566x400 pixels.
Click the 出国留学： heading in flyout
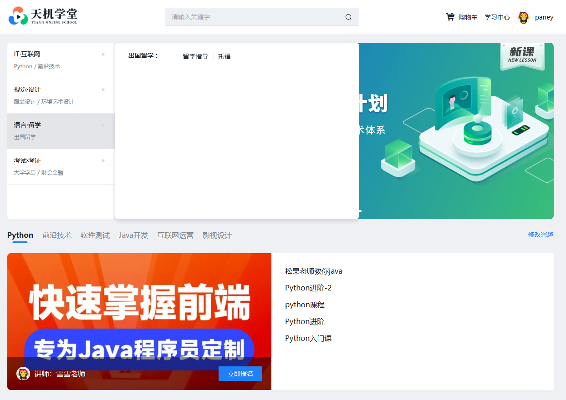pyautogui.click(x=143, y=56)
